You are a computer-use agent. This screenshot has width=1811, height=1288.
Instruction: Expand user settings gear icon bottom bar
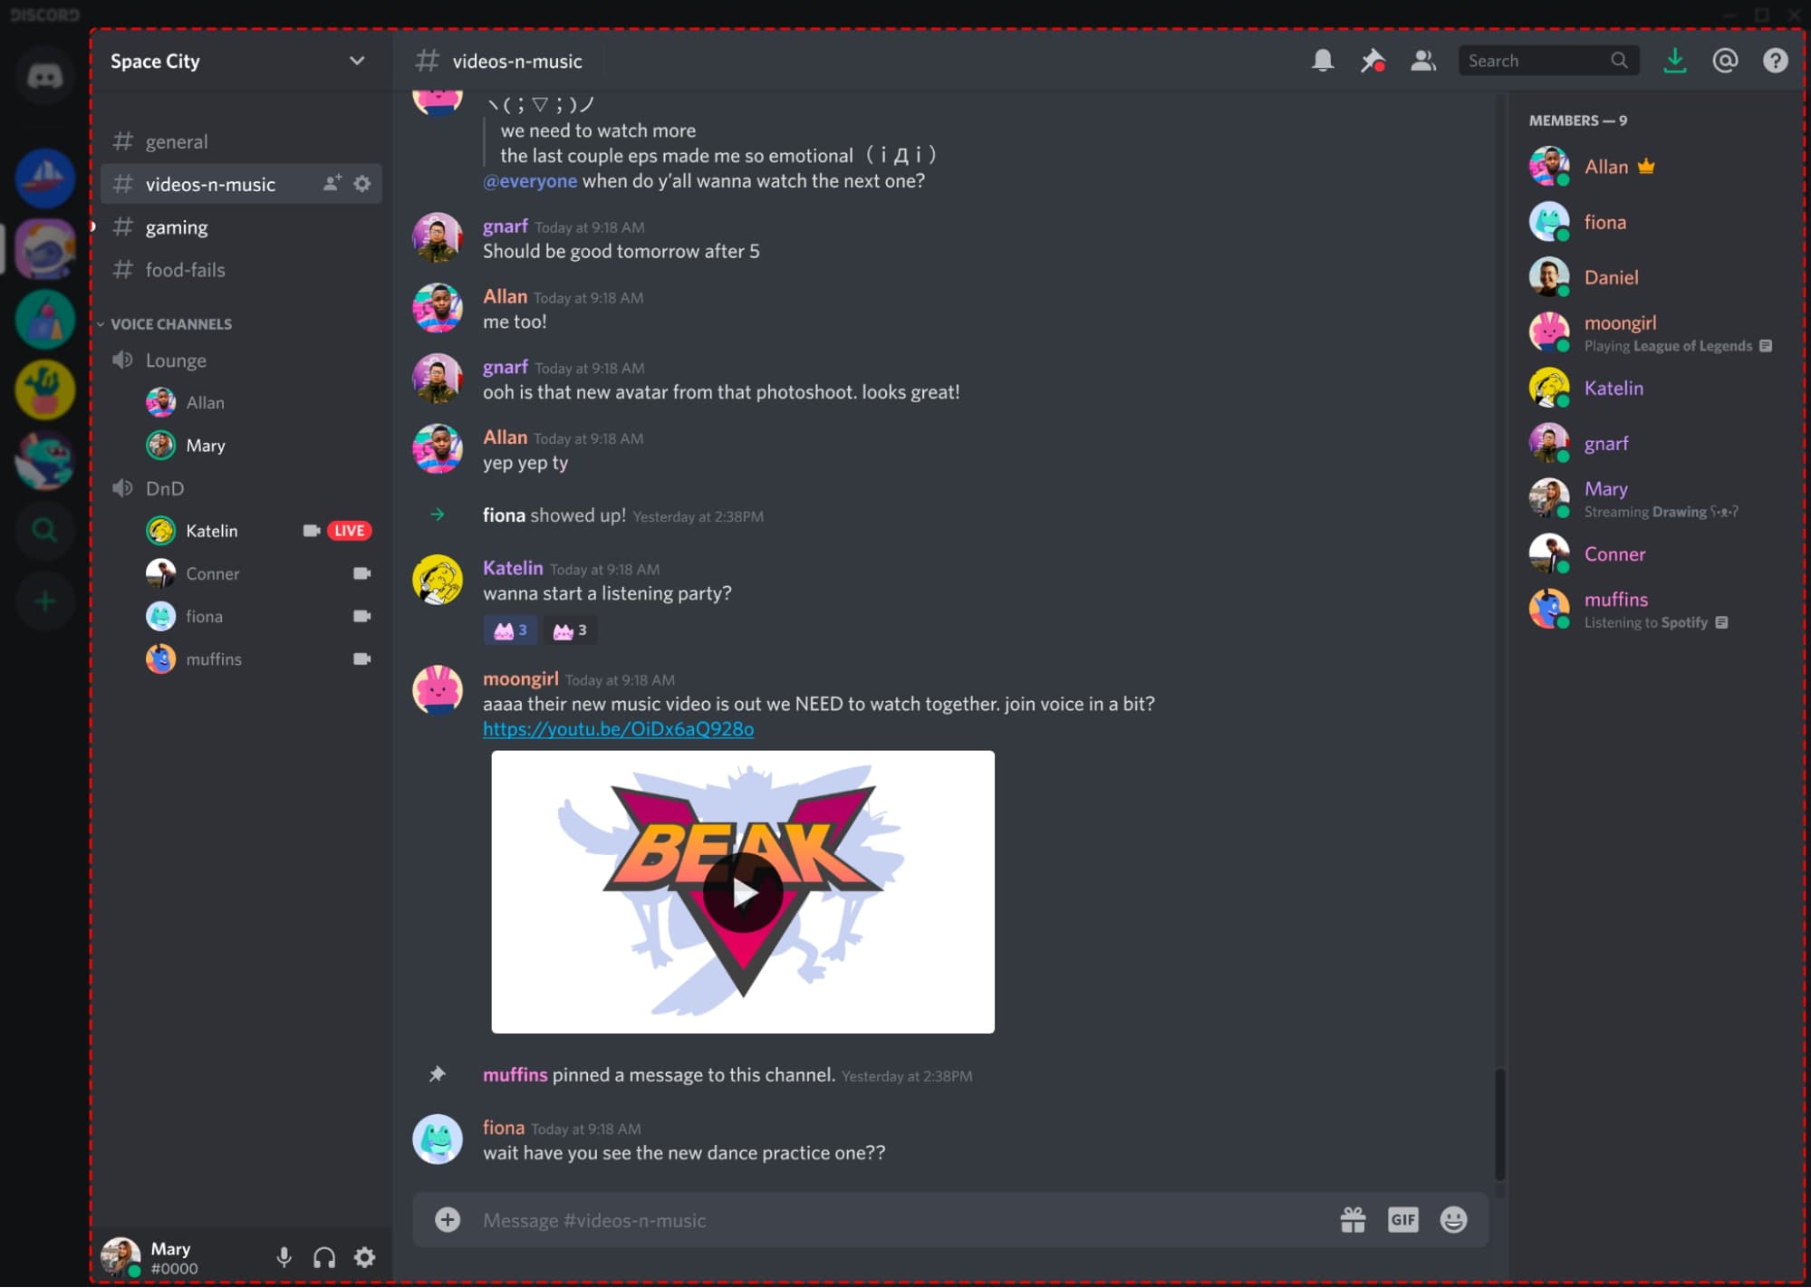(365, 1257)
